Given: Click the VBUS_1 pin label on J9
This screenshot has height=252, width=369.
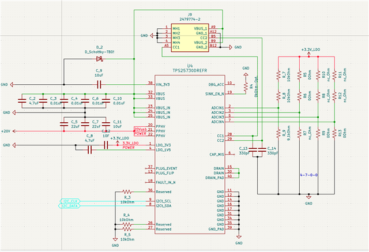Looking at the screenshot, I should point(201,28).
